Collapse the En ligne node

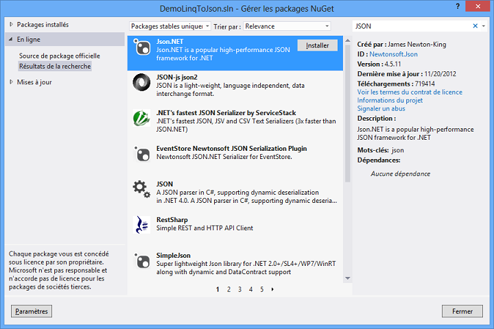11,39
